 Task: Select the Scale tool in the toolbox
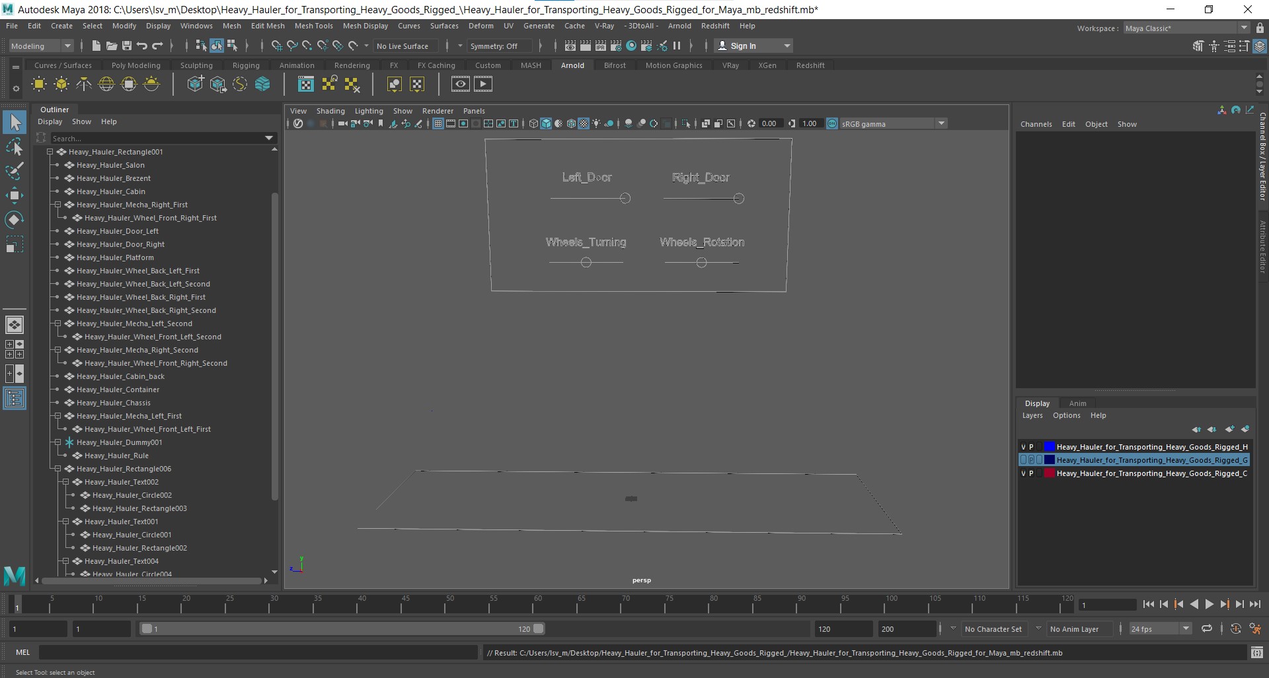click(15, 244)
